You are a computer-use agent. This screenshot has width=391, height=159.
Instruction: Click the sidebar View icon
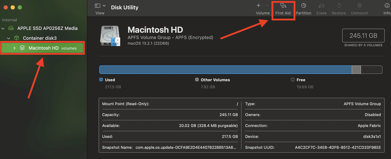tap(97, 6)
